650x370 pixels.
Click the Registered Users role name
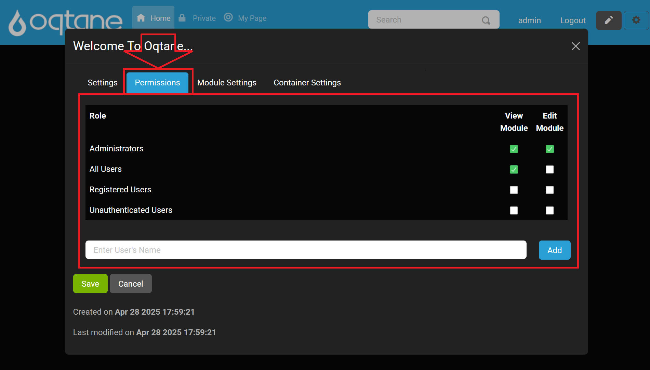click(x=120, y=190)
